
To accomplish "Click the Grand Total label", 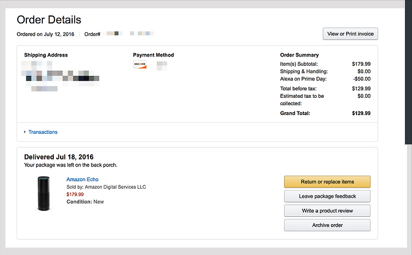I will (295, 113).
